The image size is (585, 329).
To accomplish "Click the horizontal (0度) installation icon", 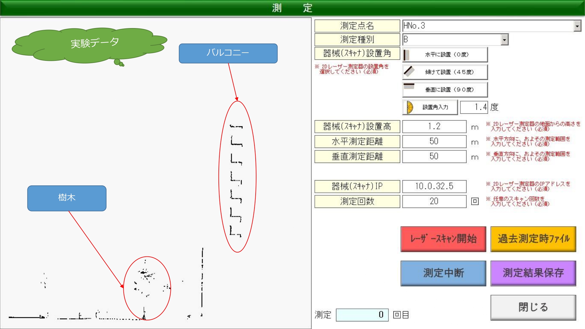I will 407,55.
